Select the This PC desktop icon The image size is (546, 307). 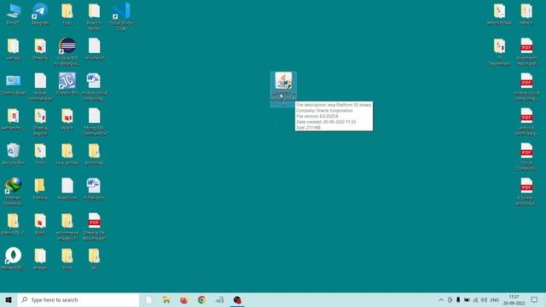(14, 14)
